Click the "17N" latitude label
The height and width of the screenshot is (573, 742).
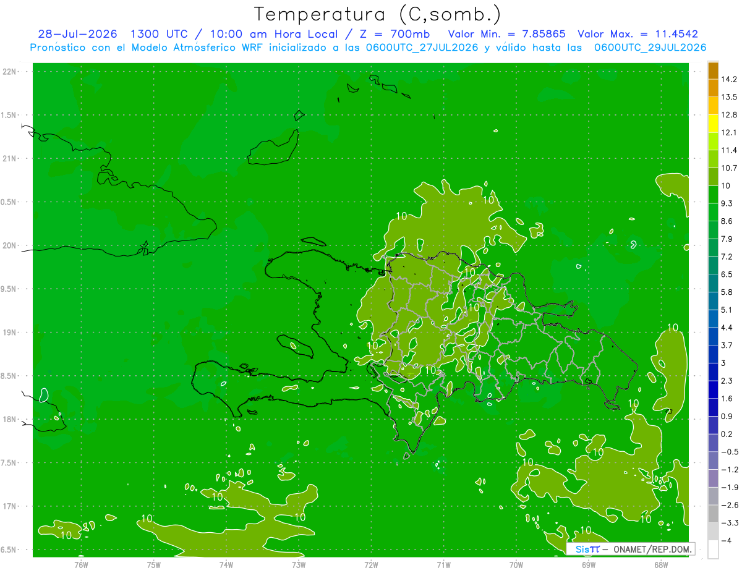tap(10, 506)
